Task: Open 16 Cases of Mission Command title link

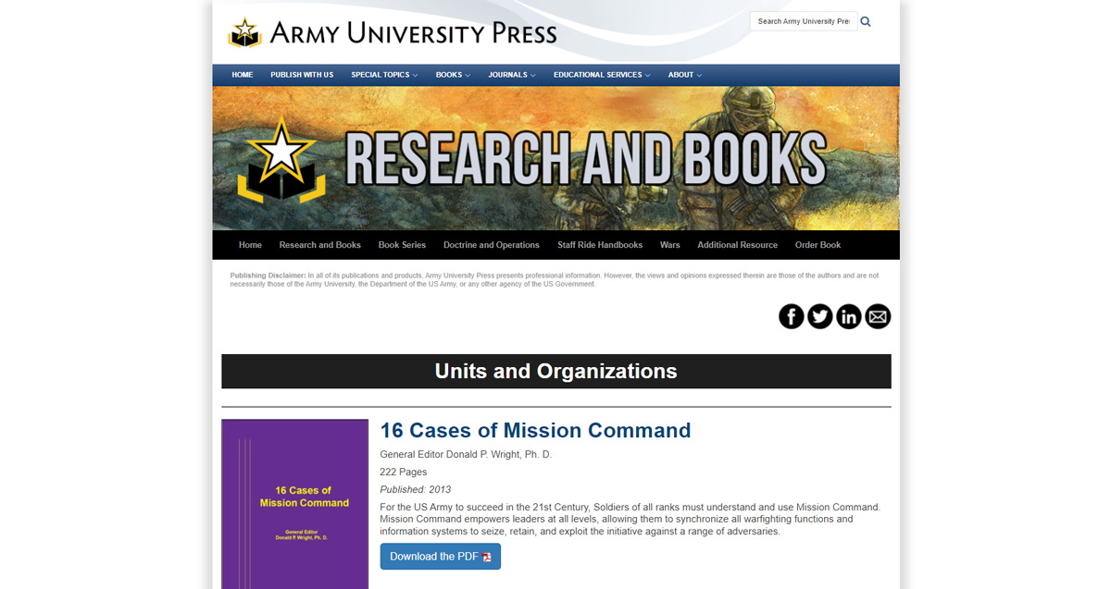Action: [x=536, y=431]
